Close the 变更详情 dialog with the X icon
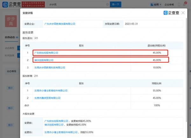The height and width of the screenshot is (138, 191). point(183,13)
